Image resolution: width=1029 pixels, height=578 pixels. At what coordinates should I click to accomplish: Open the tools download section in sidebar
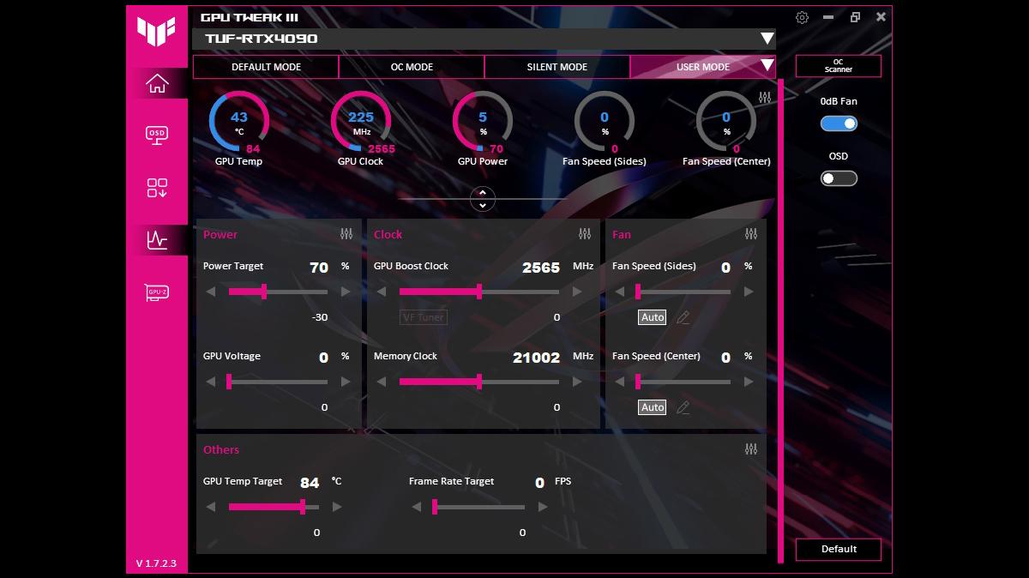(155, 188)
